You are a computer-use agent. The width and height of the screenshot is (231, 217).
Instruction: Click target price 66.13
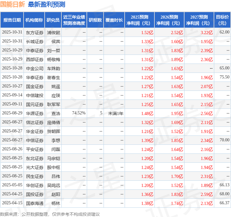point(224,185)
